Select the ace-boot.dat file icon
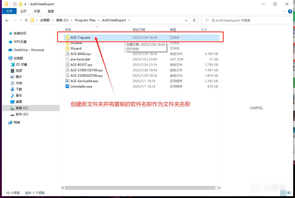Image resolution: width=295 pixels, height=198 pixels. tap(67, 59)
